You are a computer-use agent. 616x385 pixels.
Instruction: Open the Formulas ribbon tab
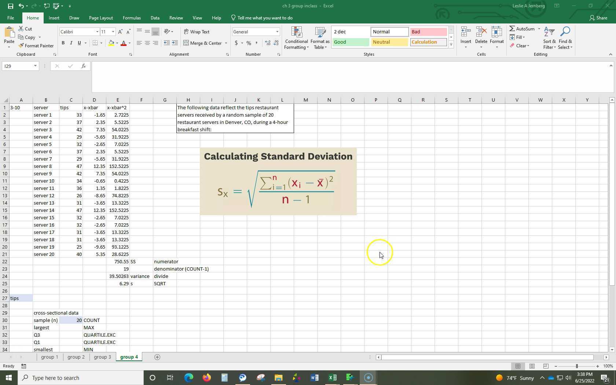pyautogui.click(x=132, y=18)
